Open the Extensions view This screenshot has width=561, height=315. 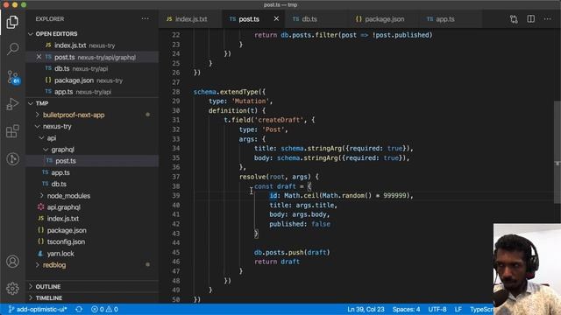[12, 131]
